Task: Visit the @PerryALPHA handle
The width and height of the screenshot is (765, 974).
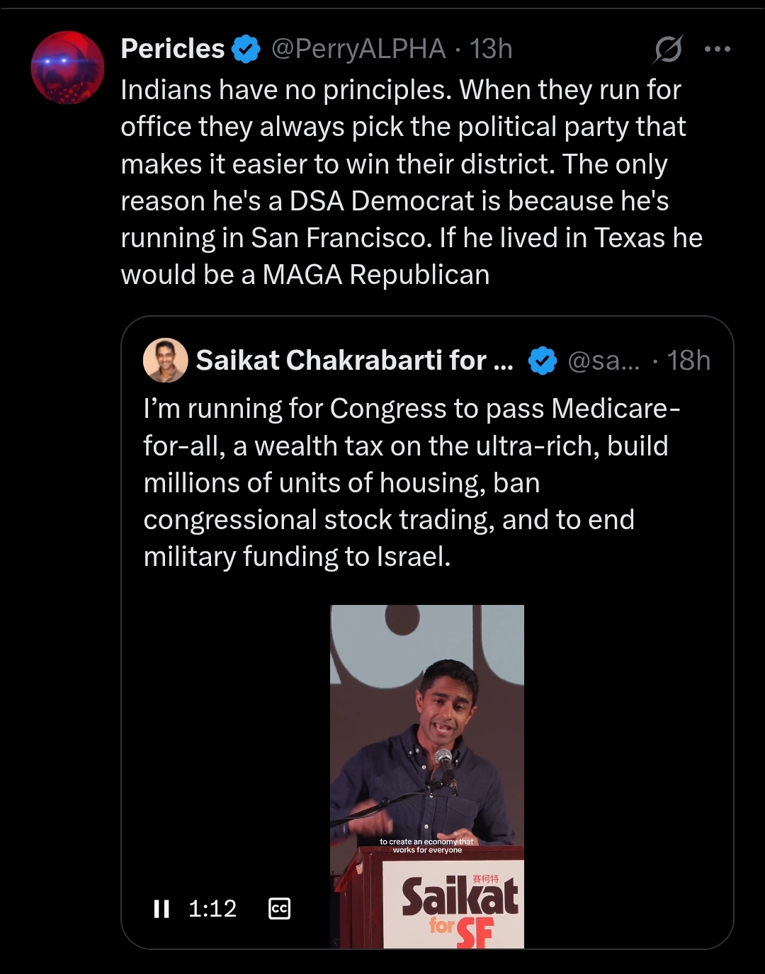Action: click(x=358, y=49)
